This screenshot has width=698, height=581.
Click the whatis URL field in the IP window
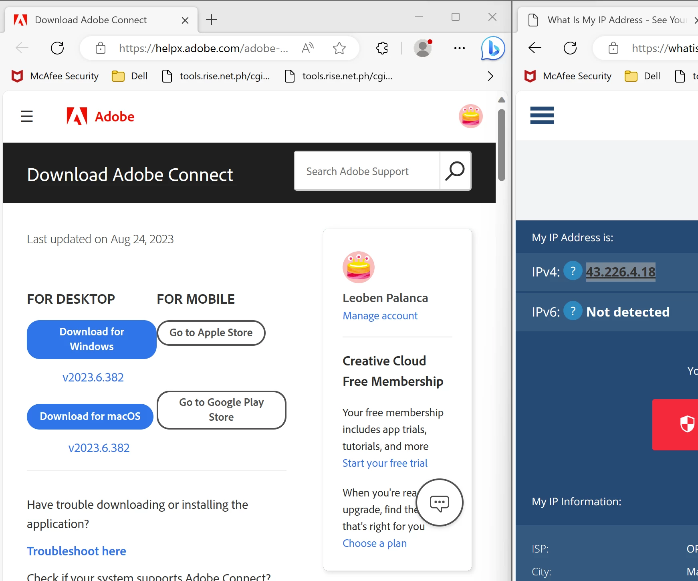coord(665,48)
